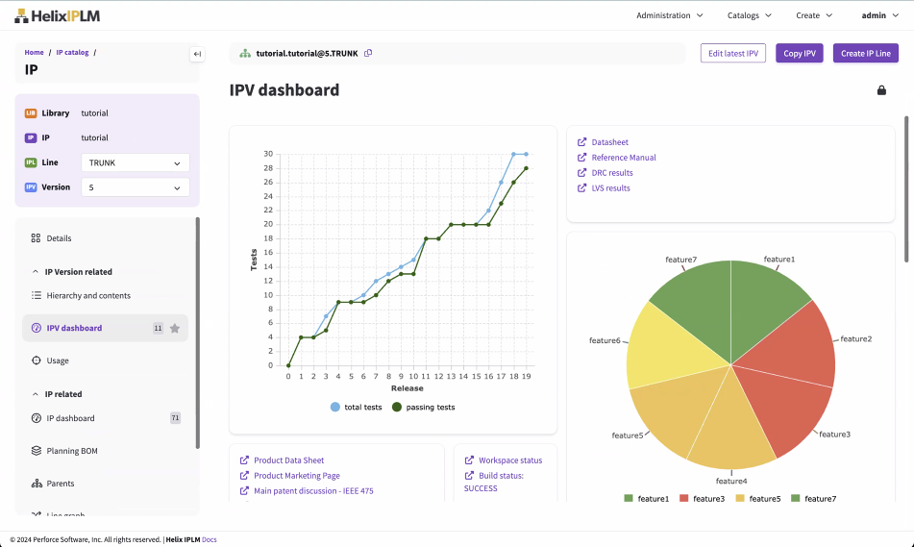Click the feature3 legend color swatch
Image resolution: width=914 pixels, height=547 pixels.
pos(684,499)
